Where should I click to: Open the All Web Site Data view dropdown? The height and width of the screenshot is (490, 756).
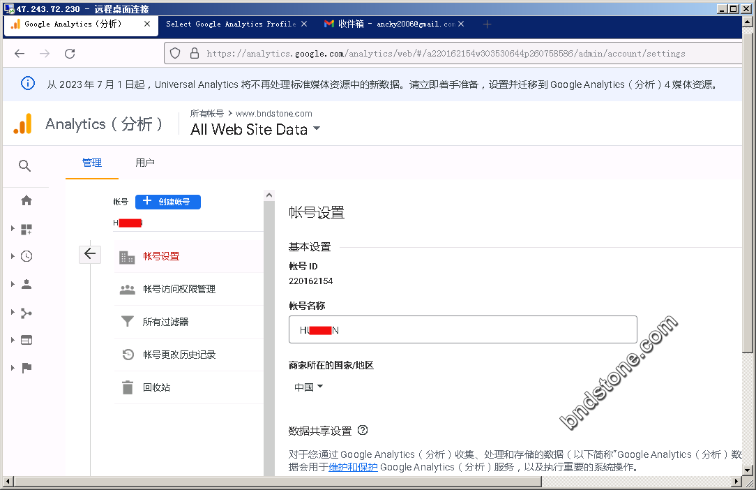point(255,129)
